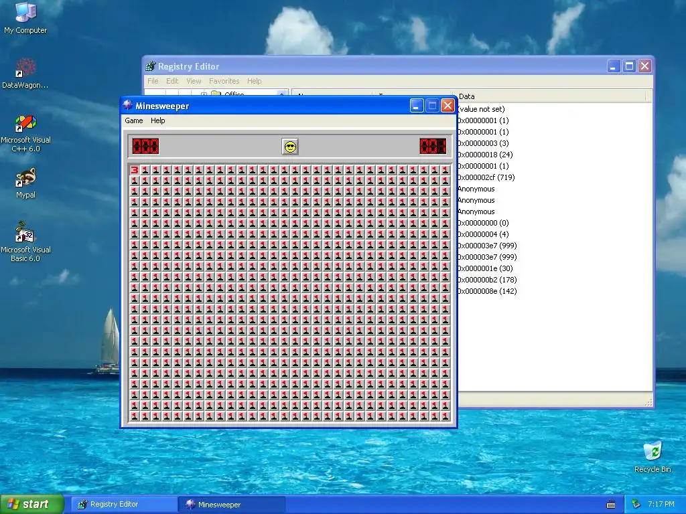Click the Minesweeper title bar mine icon

click(128, 105)
